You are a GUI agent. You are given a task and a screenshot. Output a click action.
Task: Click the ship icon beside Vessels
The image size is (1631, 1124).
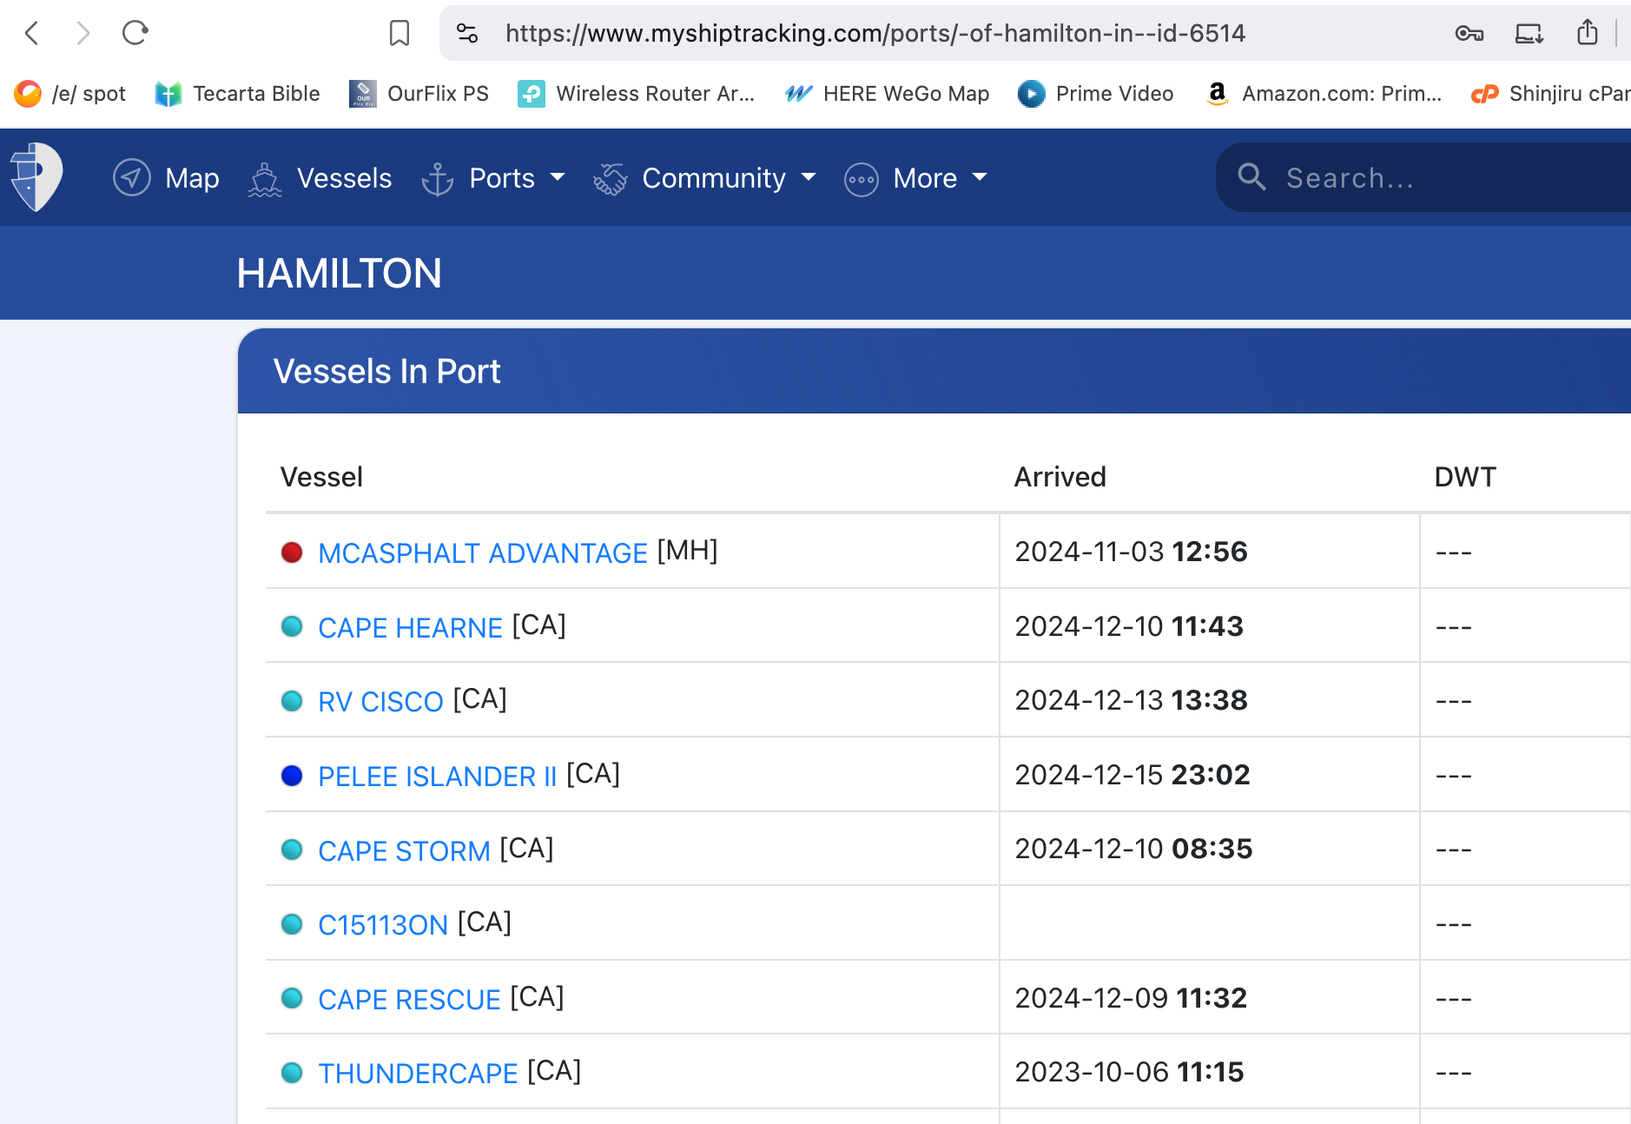point(265,178)
